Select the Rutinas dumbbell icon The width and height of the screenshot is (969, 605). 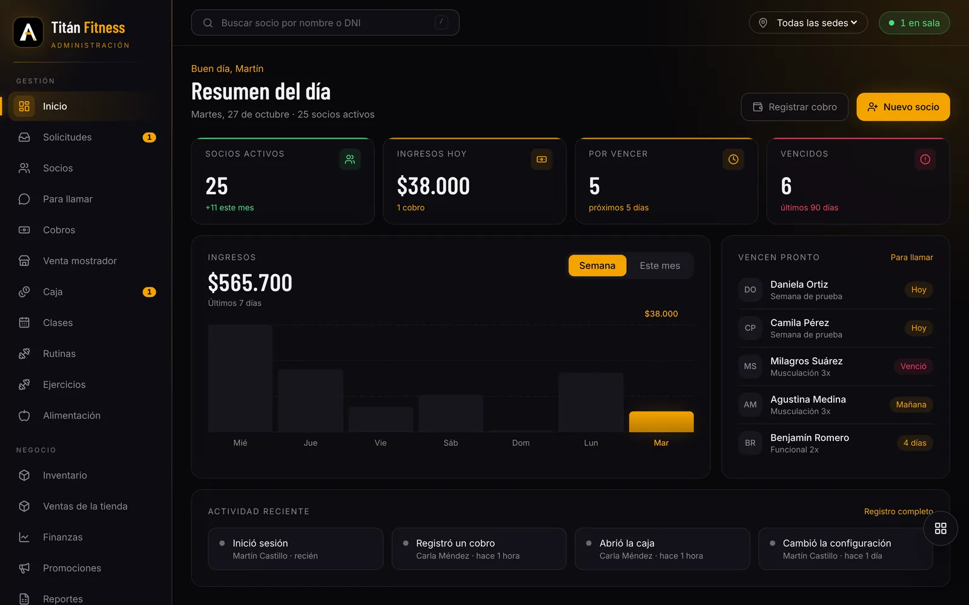[x=24, y=353]
